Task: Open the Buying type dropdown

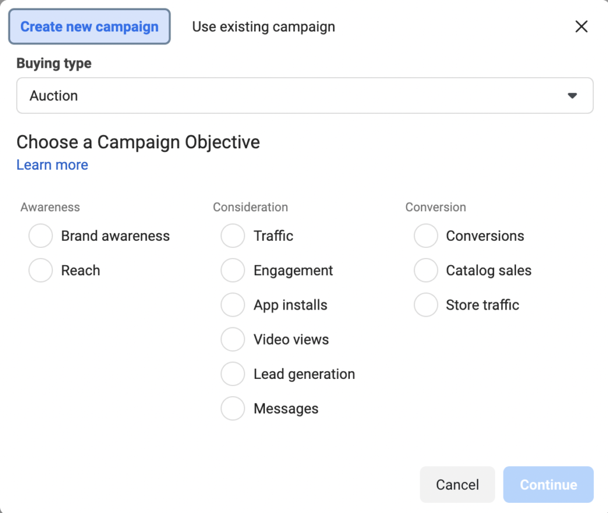Action: 305,95
